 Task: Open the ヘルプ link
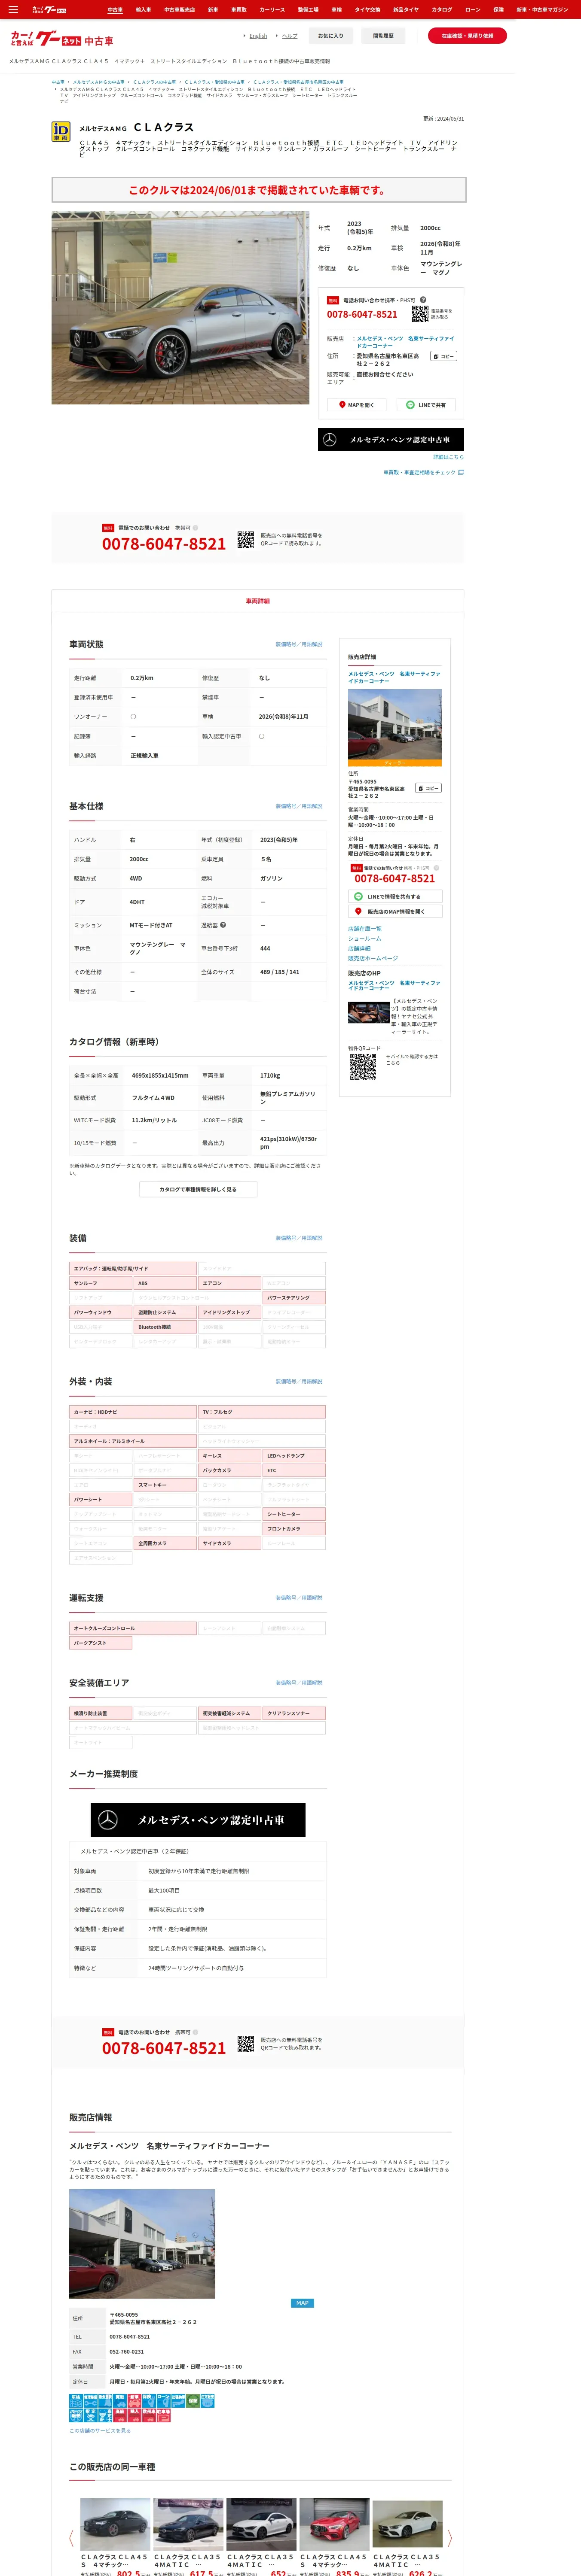(x=290, y=36)
